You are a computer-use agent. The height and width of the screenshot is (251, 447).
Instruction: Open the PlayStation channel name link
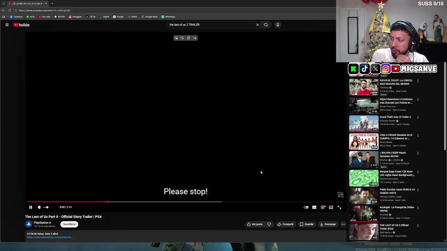[41, 223]
